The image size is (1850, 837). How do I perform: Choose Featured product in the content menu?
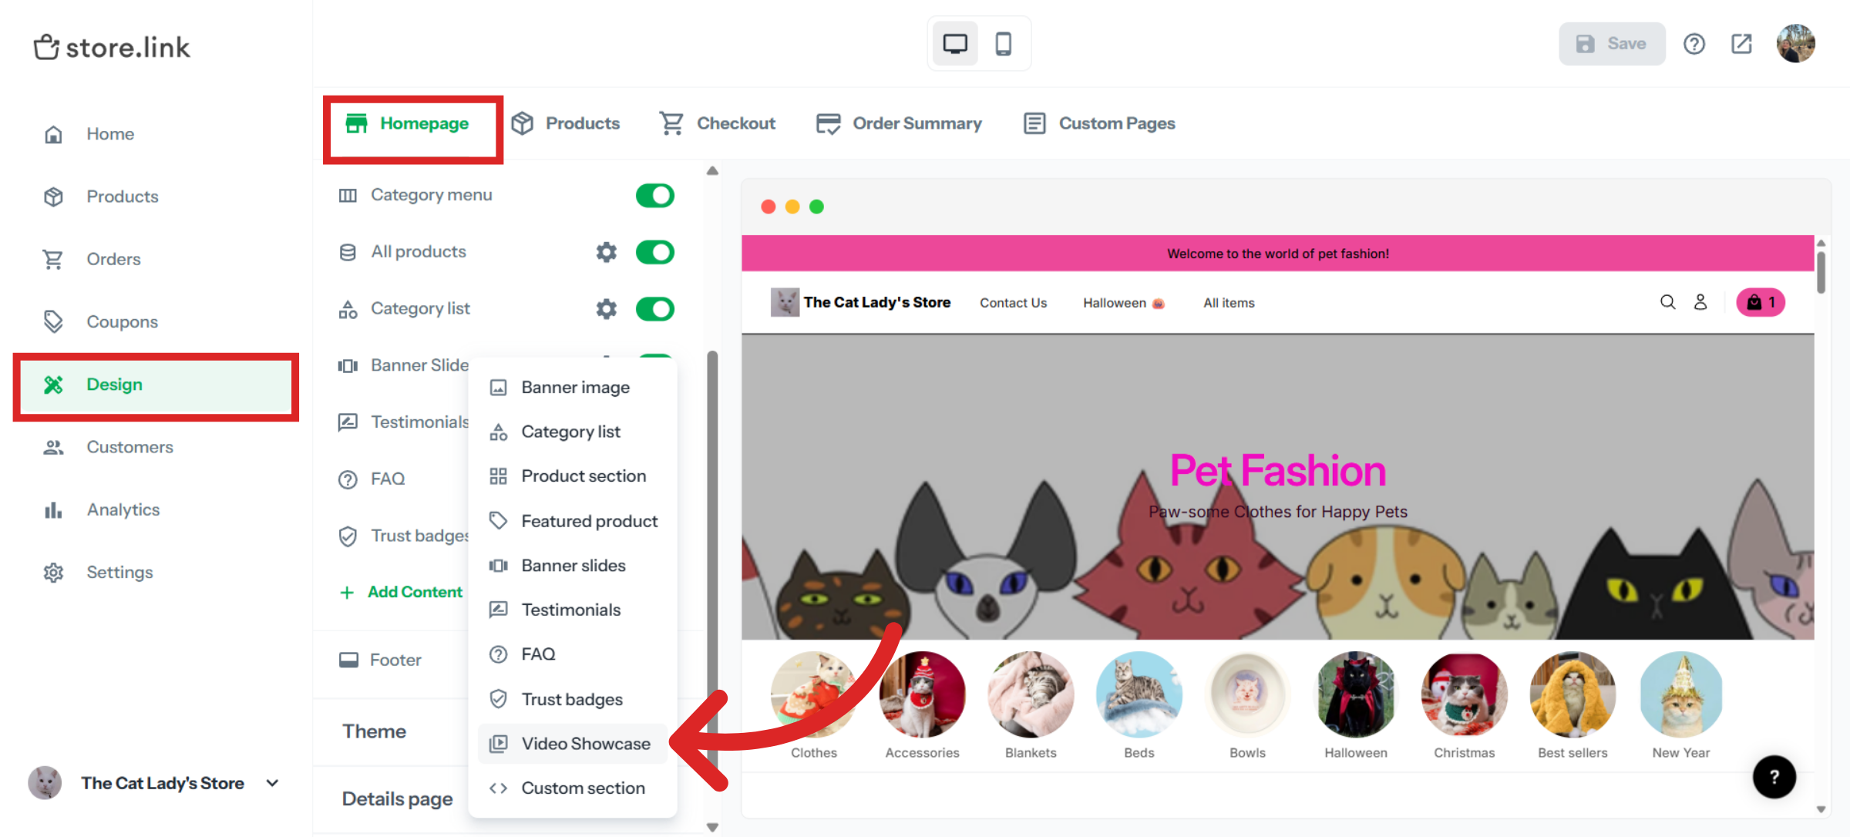(572, 521)
